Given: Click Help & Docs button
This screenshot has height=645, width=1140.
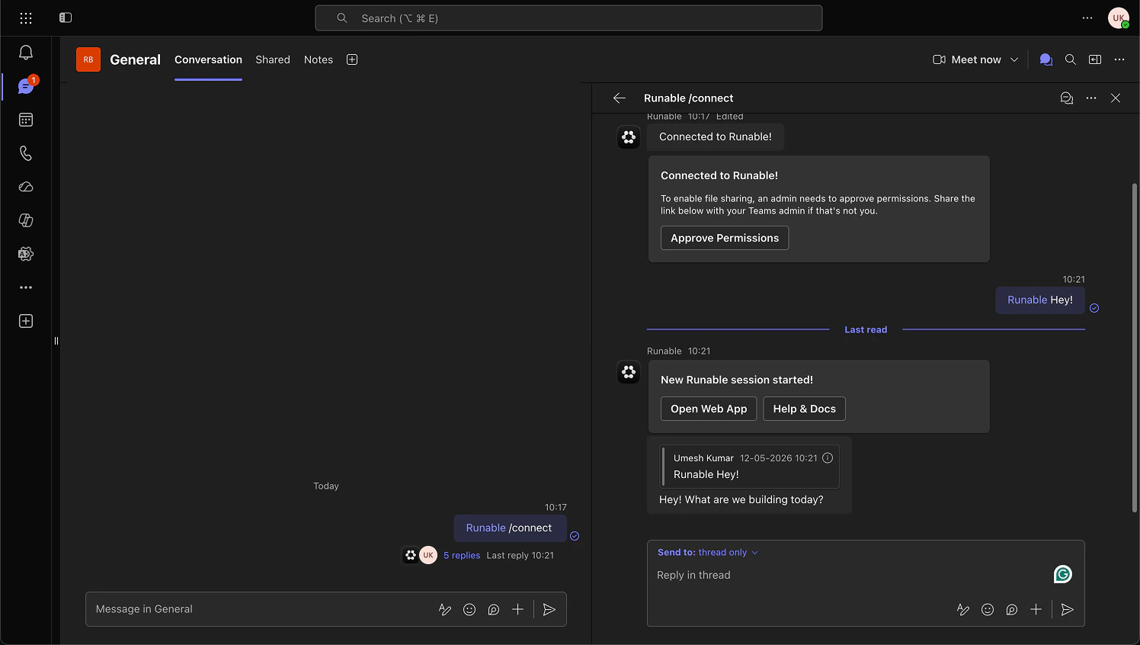Looking at the screenshot, I should 805,409.
